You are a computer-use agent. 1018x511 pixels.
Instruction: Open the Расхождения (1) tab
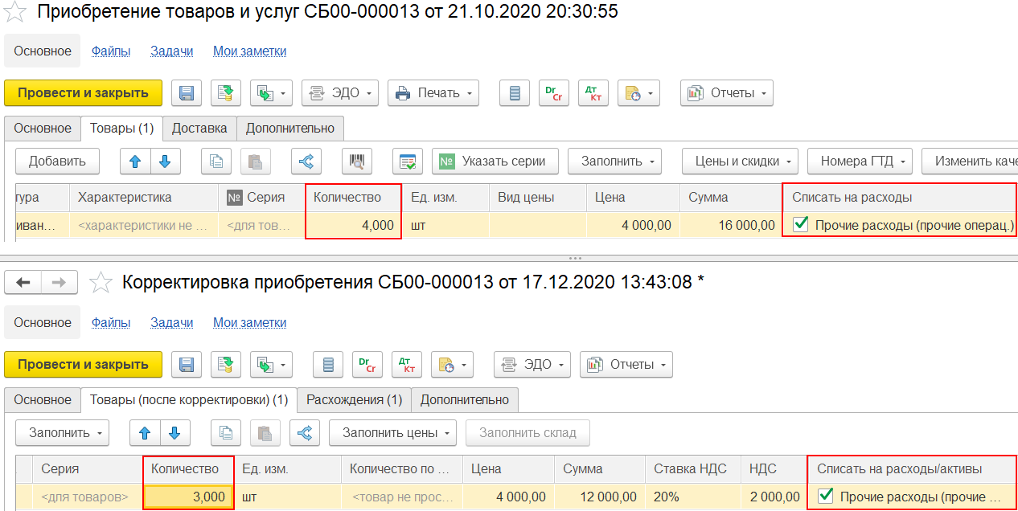355,399
